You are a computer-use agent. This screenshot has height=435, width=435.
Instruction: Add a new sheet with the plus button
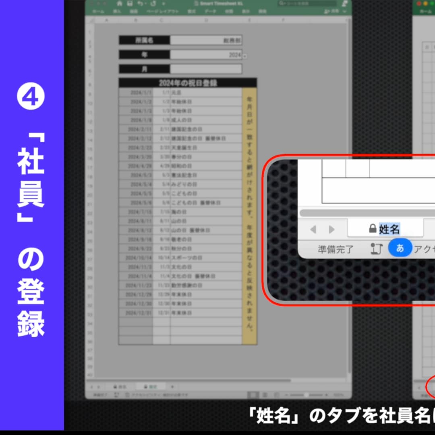[172, 386]
